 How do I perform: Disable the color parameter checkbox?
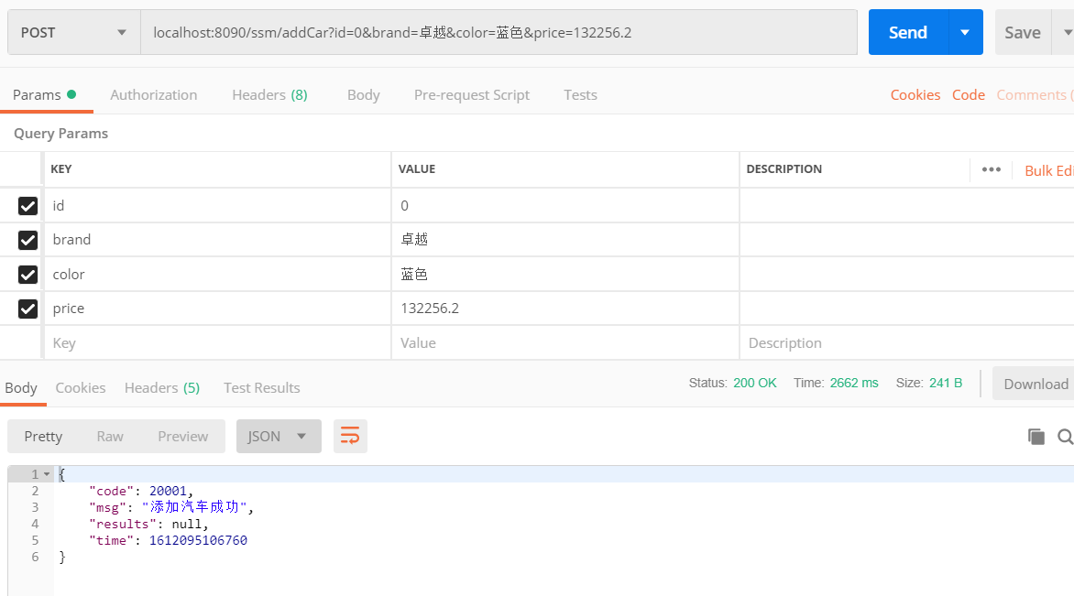click(x=27, y=275)
